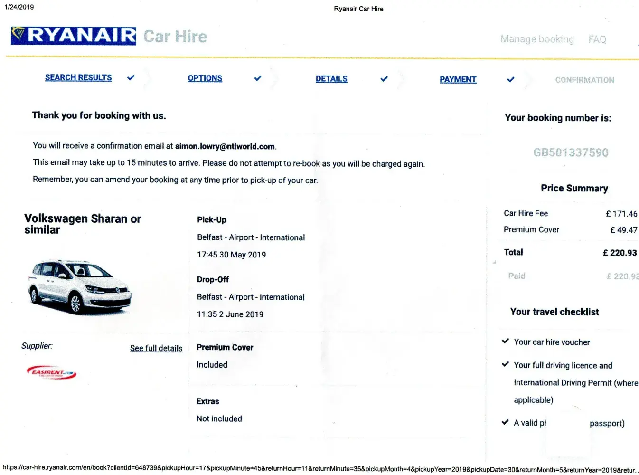The width and height of the screenshot is (639, 475).
Task: Tick the valid passport checklist item
Action: [x=506, y=422]
